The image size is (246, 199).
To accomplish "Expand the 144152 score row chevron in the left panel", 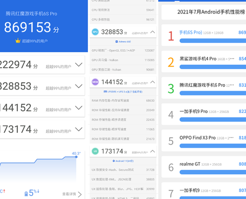I will coord(79,107).
